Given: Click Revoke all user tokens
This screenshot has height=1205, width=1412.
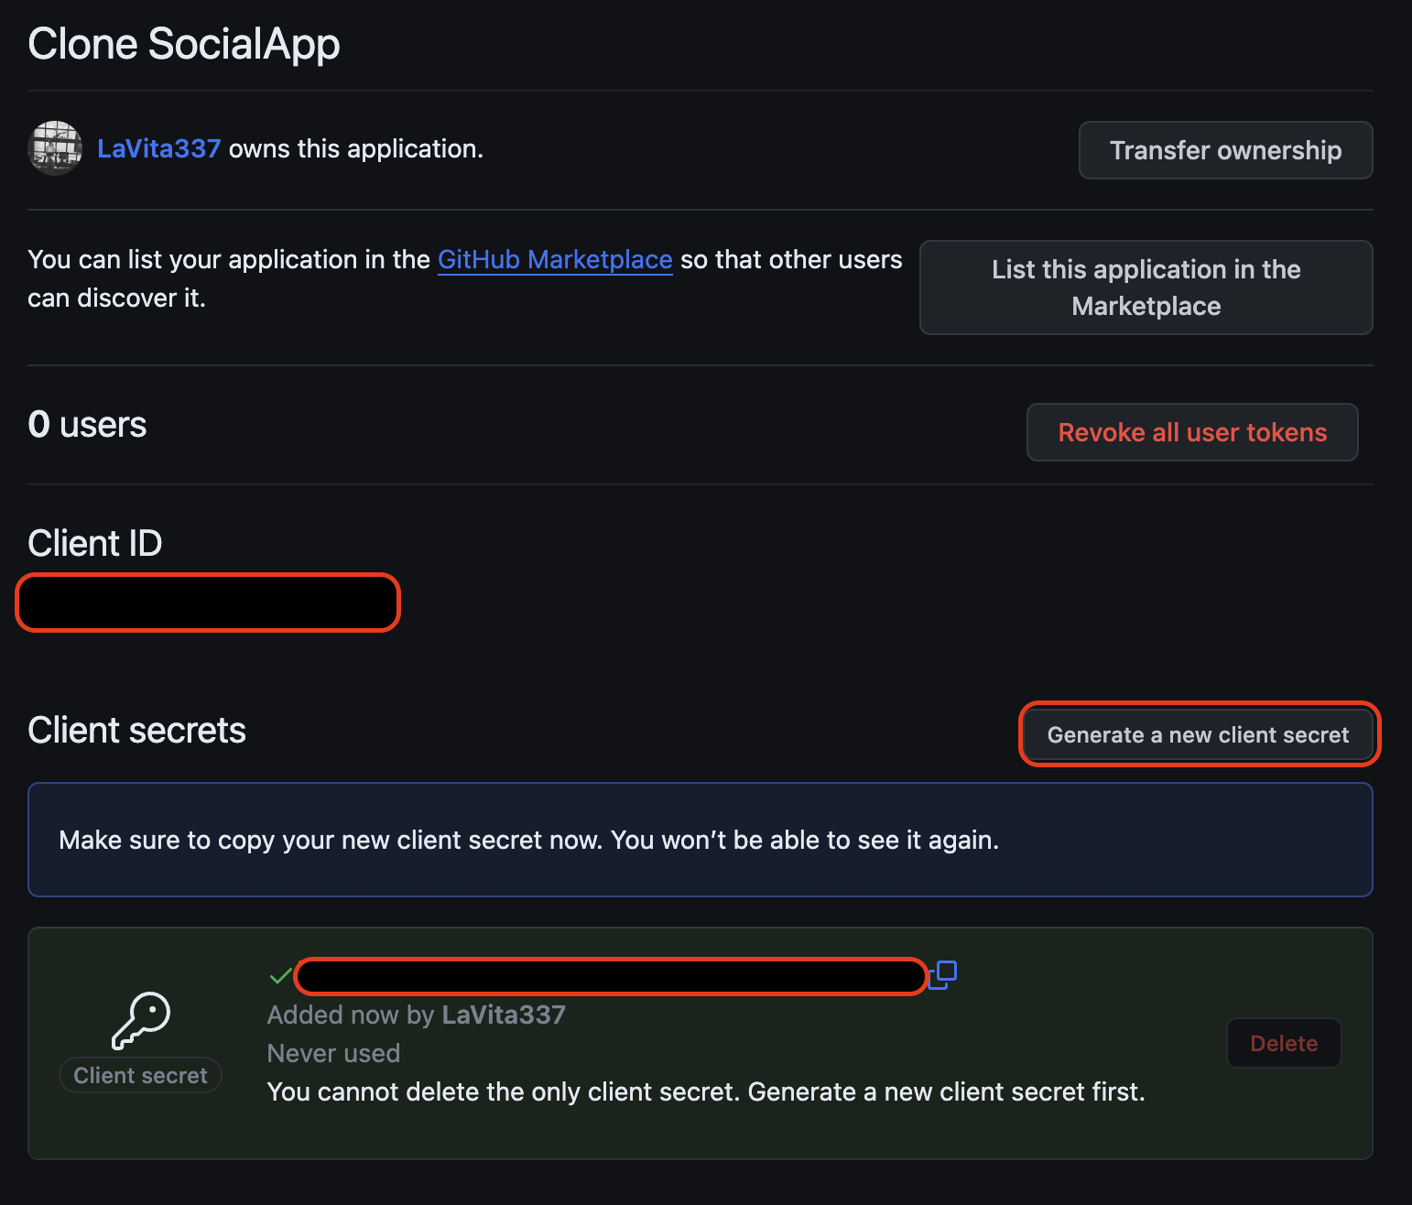Looking at the screenshot, I should pos(1192,432).
